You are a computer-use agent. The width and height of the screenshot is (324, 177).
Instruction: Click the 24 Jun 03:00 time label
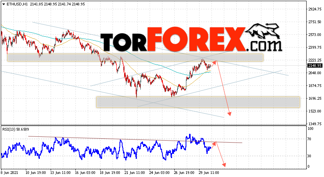point(159,173)
